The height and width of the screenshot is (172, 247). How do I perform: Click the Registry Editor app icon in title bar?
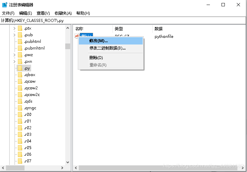pyautogui.click(x=5, y=5)
